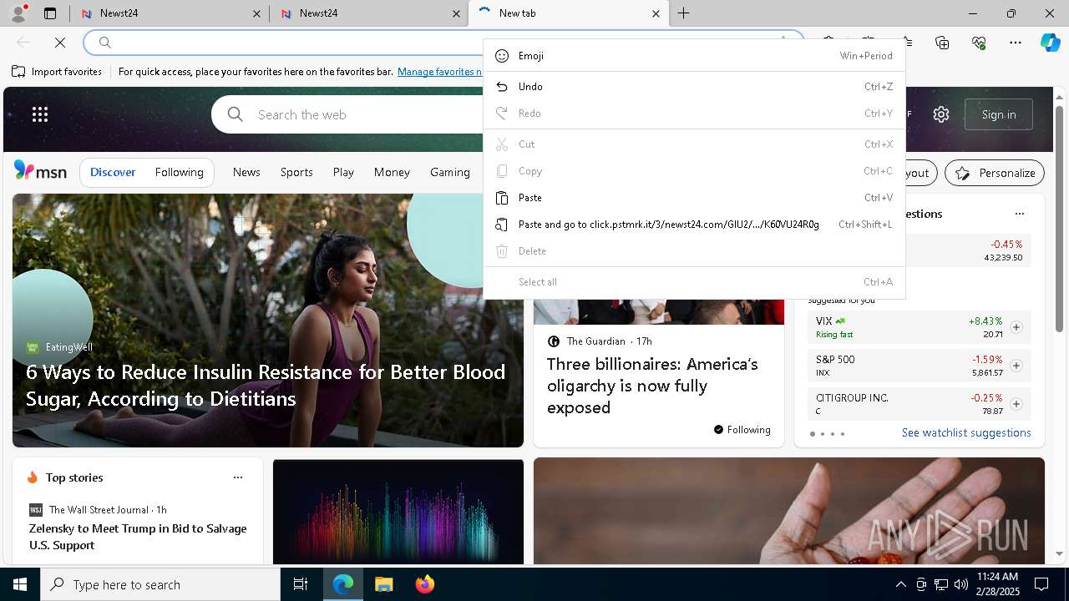Click the Undo arrow icon
Image resolution: width=1069 pixels, height=601 pixels.
[502, 87]
